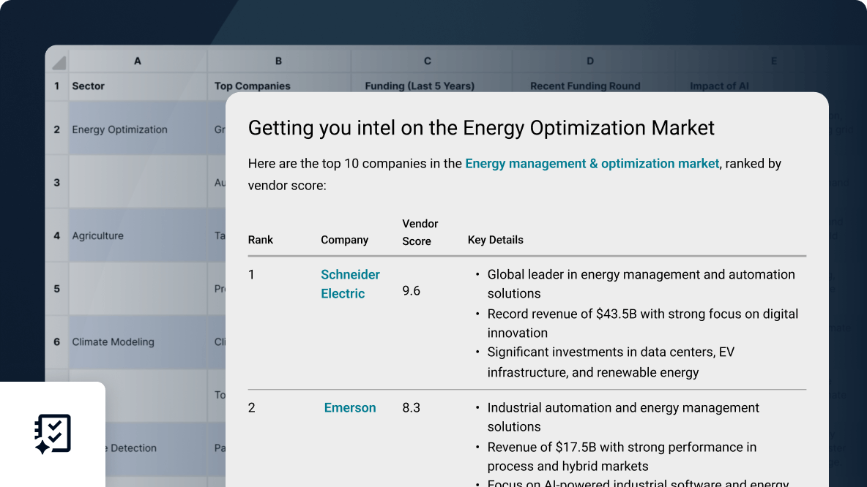Click Schneider Electric's 9.6 vendor score
Image resolution: width=867 pixels, height=487 pixels.
[x=411, y=291]
